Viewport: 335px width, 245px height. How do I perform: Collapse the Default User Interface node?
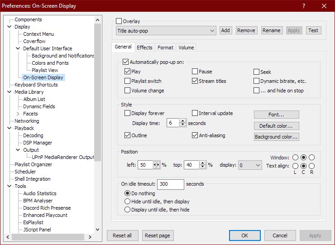18,48
